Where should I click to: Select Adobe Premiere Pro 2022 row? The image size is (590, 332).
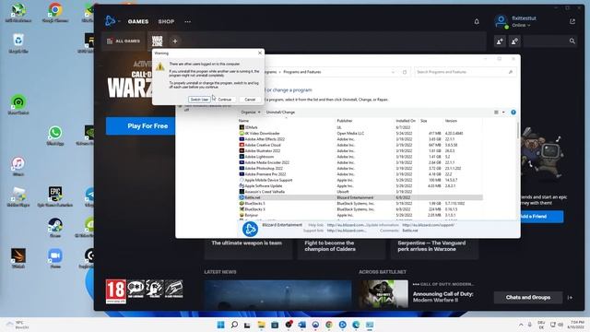pyautogui.click(x=360, y=174)
